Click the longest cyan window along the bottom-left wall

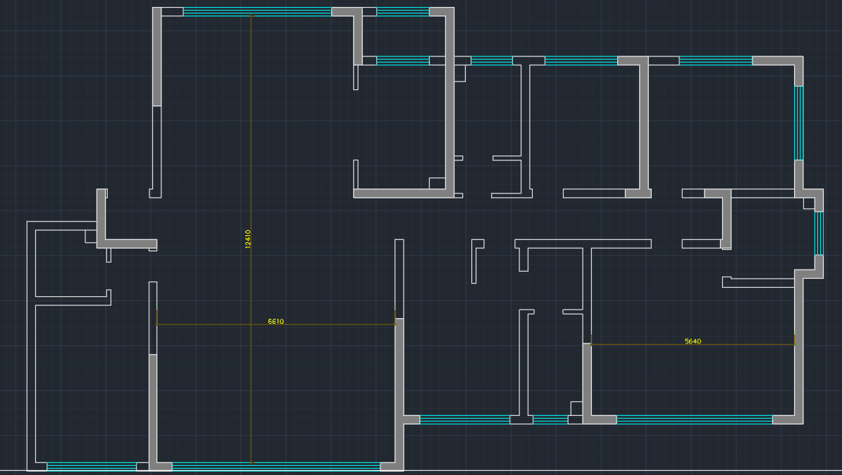275,466
